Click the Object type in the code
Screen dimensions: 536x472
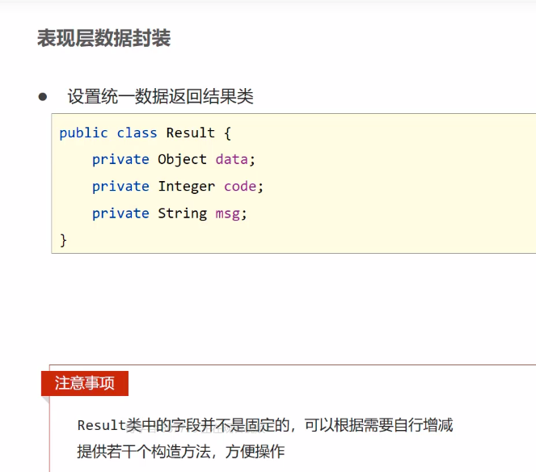point(182,159)
